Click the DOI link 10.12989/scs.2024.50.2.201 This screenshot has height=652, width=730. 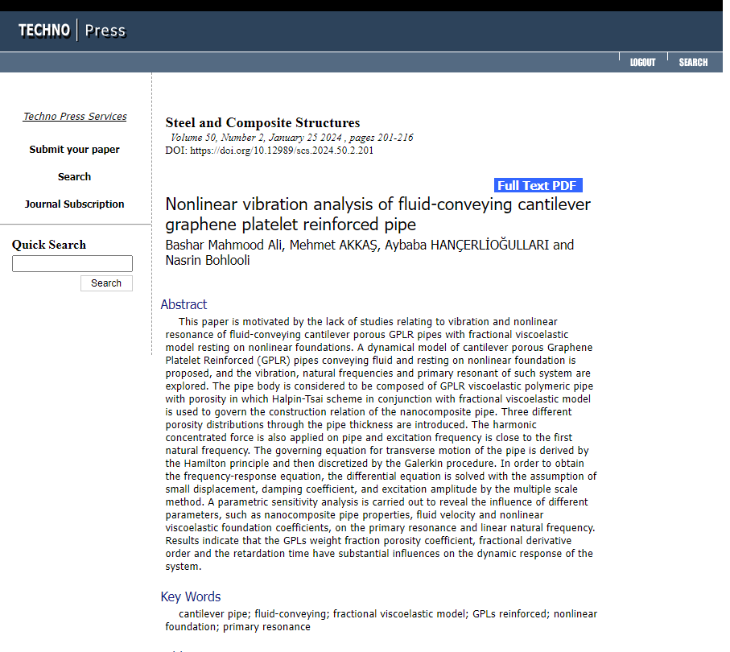coord(282,151)
